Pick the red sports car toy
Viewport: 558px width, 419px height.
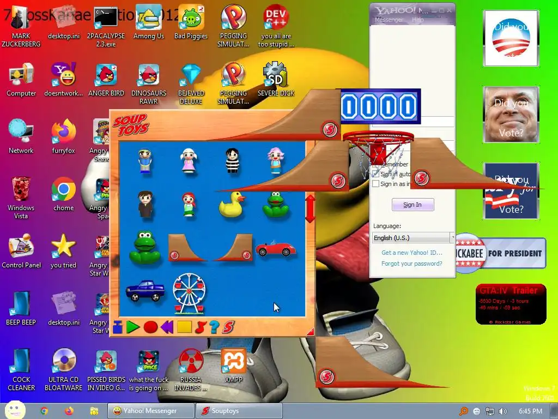pyautogui.click(x=275, y=248)
